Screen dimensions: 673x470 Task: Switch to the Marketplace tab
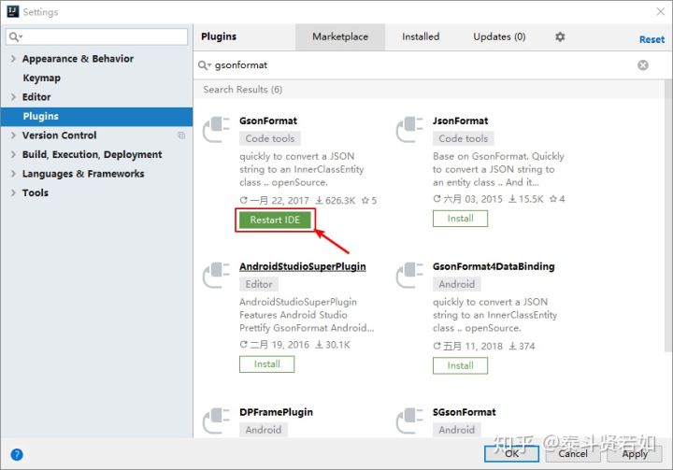(x=340, y=37)
